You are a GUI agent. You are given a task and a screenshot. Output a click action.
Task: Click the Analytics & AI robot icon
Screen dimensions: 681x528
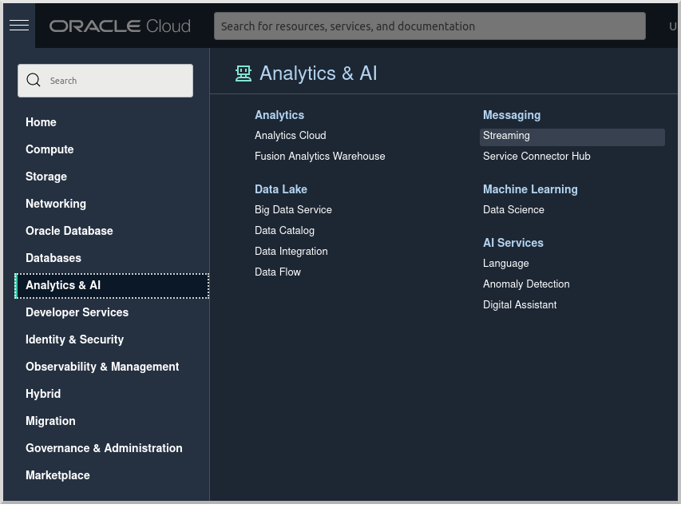pyautogui.click(x=243, y=73)
